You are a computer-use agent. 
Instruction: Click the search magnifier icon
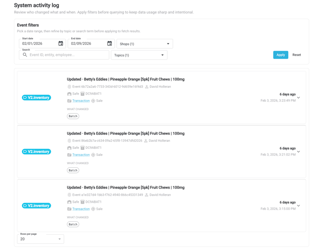point(25,55)
